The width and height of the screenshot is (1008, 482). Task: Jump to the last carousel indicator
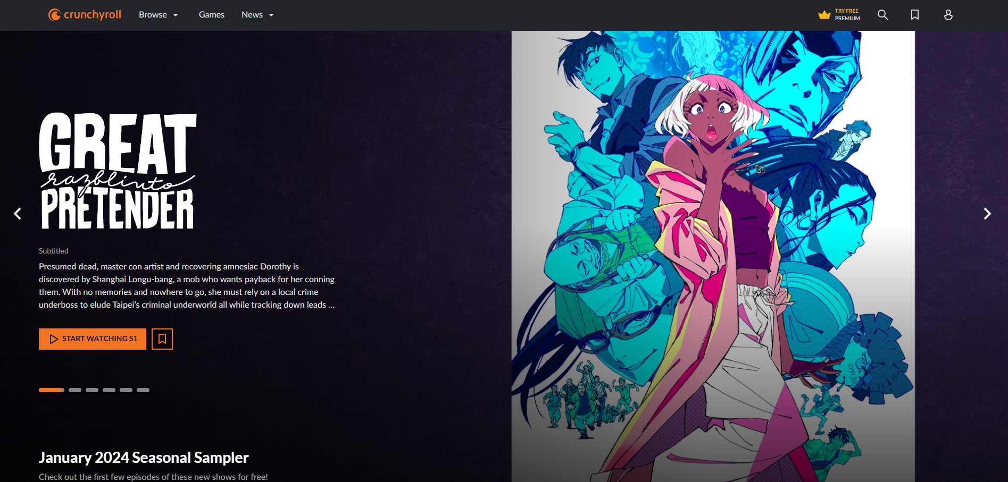[143, 390]
